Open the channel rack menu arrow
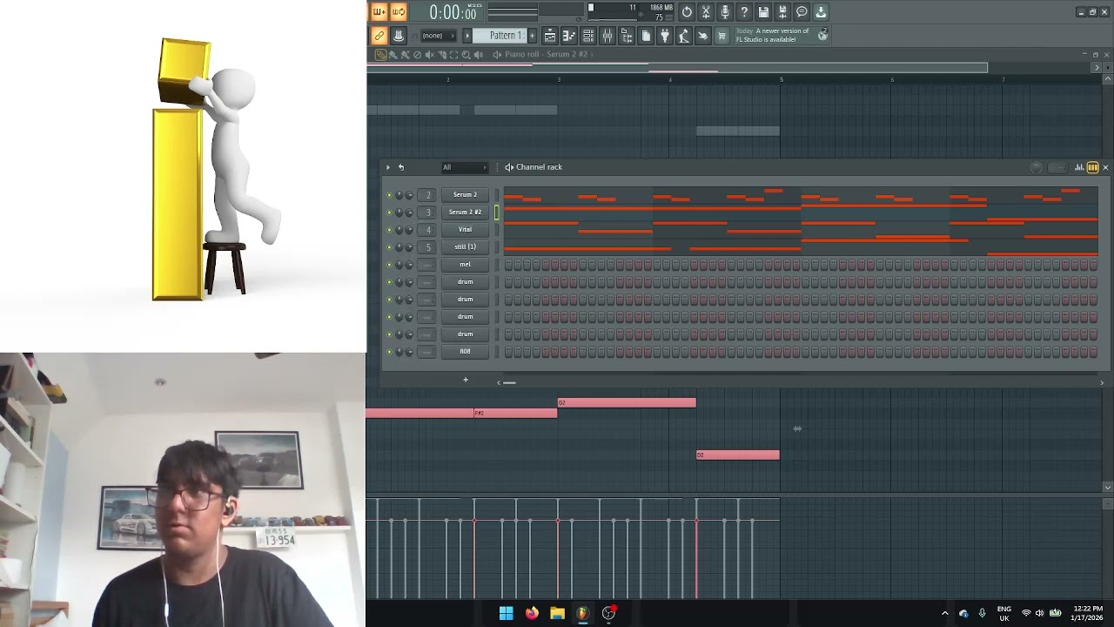 coord(388,167)
